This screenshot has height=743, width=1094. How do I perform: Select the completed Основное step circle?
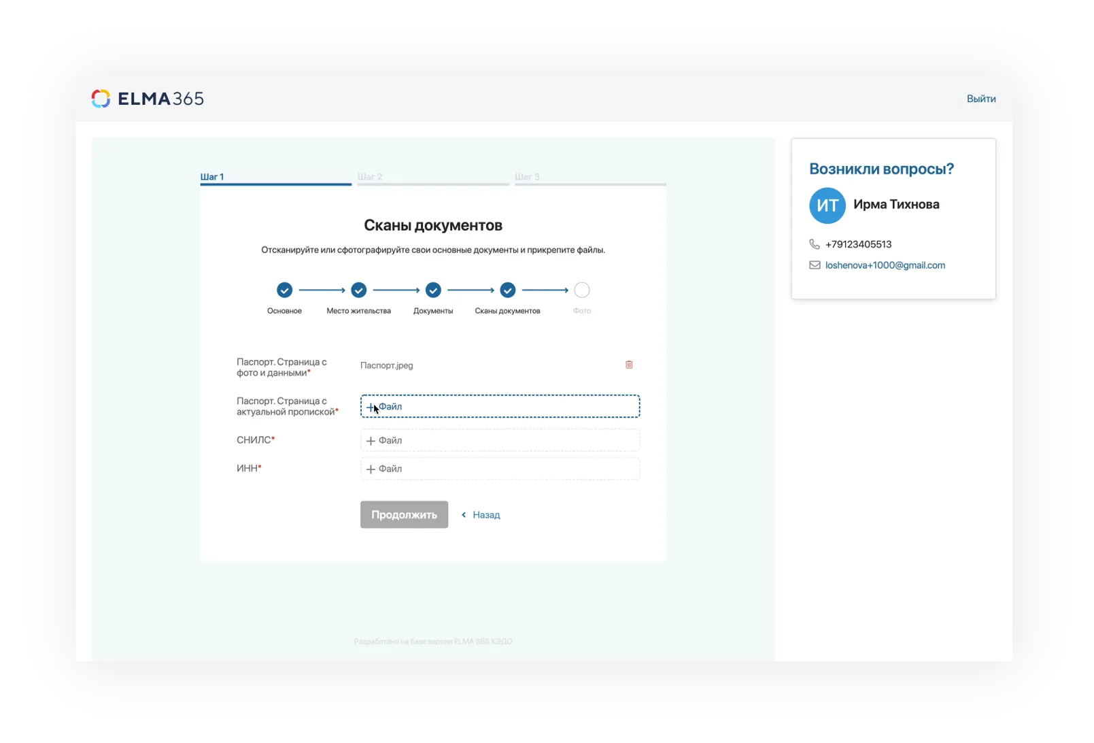pos(284,291)
